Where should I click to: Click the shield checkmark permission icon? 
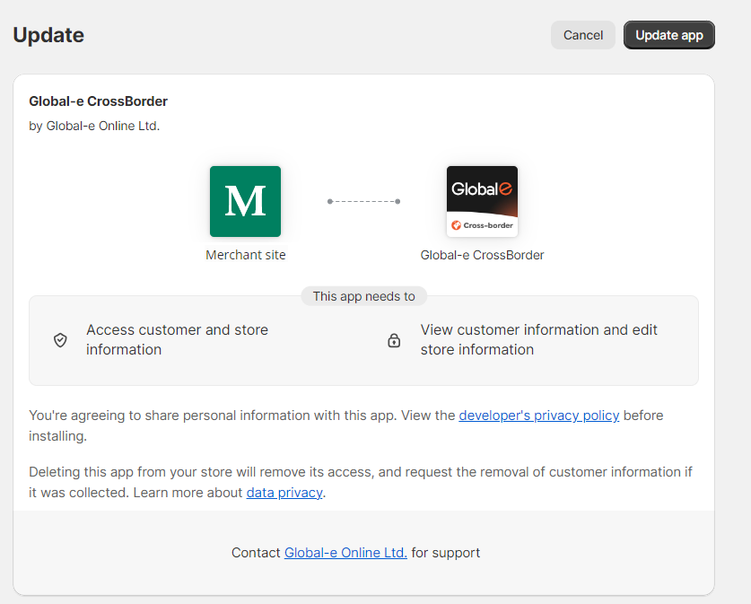click(x=60, y=340)
